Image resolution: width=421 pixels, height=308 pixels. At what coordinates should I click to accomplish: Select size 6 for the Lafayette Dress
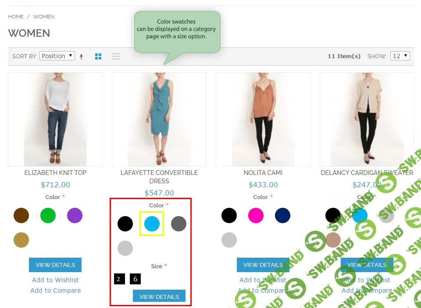[135, 279]
